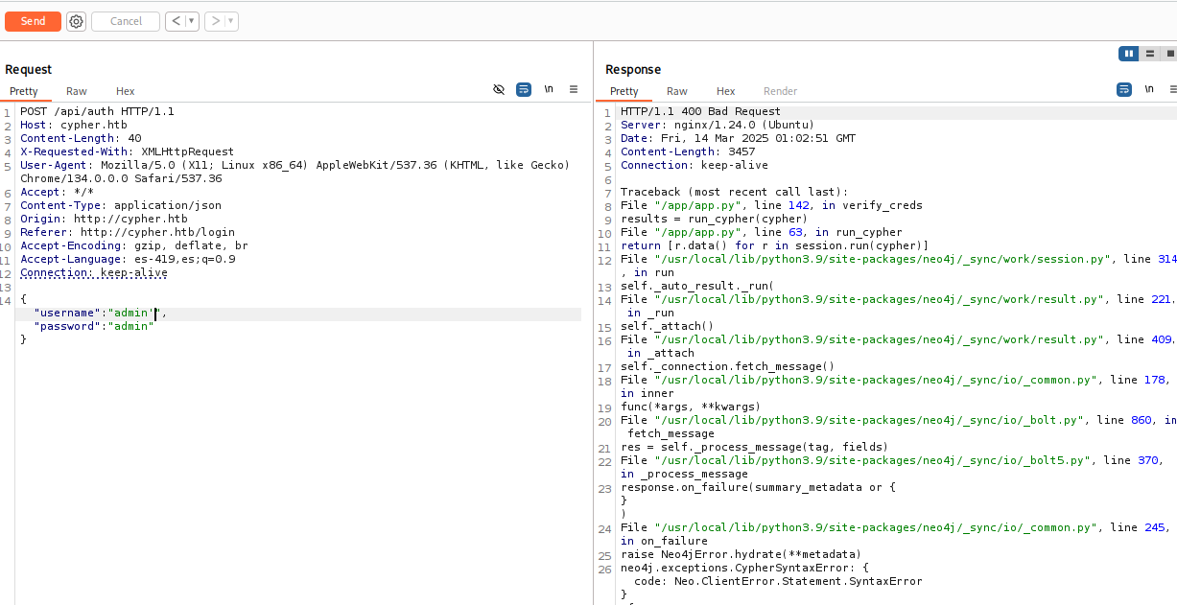The width and height of the screenshot is (1177, 605).
Task: Select the Response panel's Pretty tab
Action: [x=624, y=91]
